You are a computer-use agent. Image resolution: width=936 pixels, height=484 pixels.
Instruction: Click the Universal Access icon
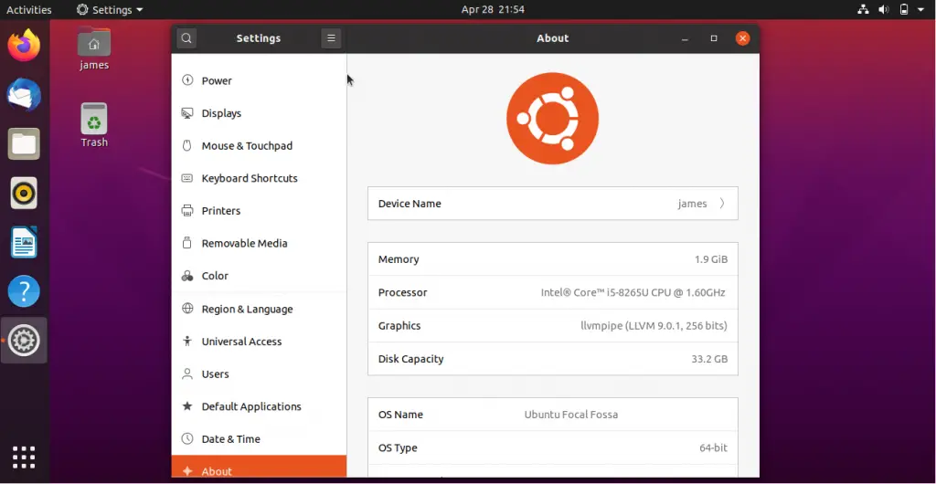(187, 341)
